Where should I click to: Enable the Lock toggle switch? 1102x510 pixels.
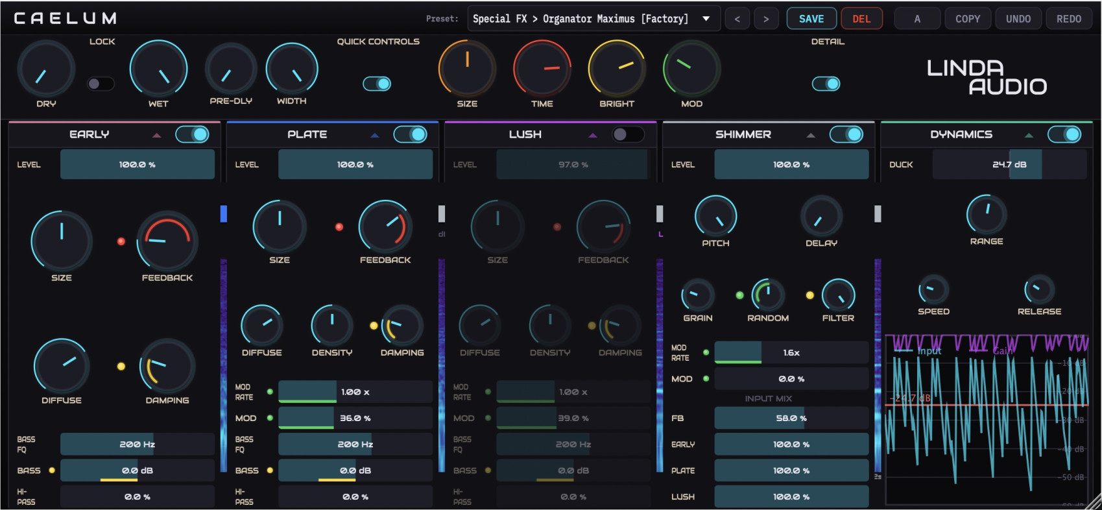[x=101, y=84]
